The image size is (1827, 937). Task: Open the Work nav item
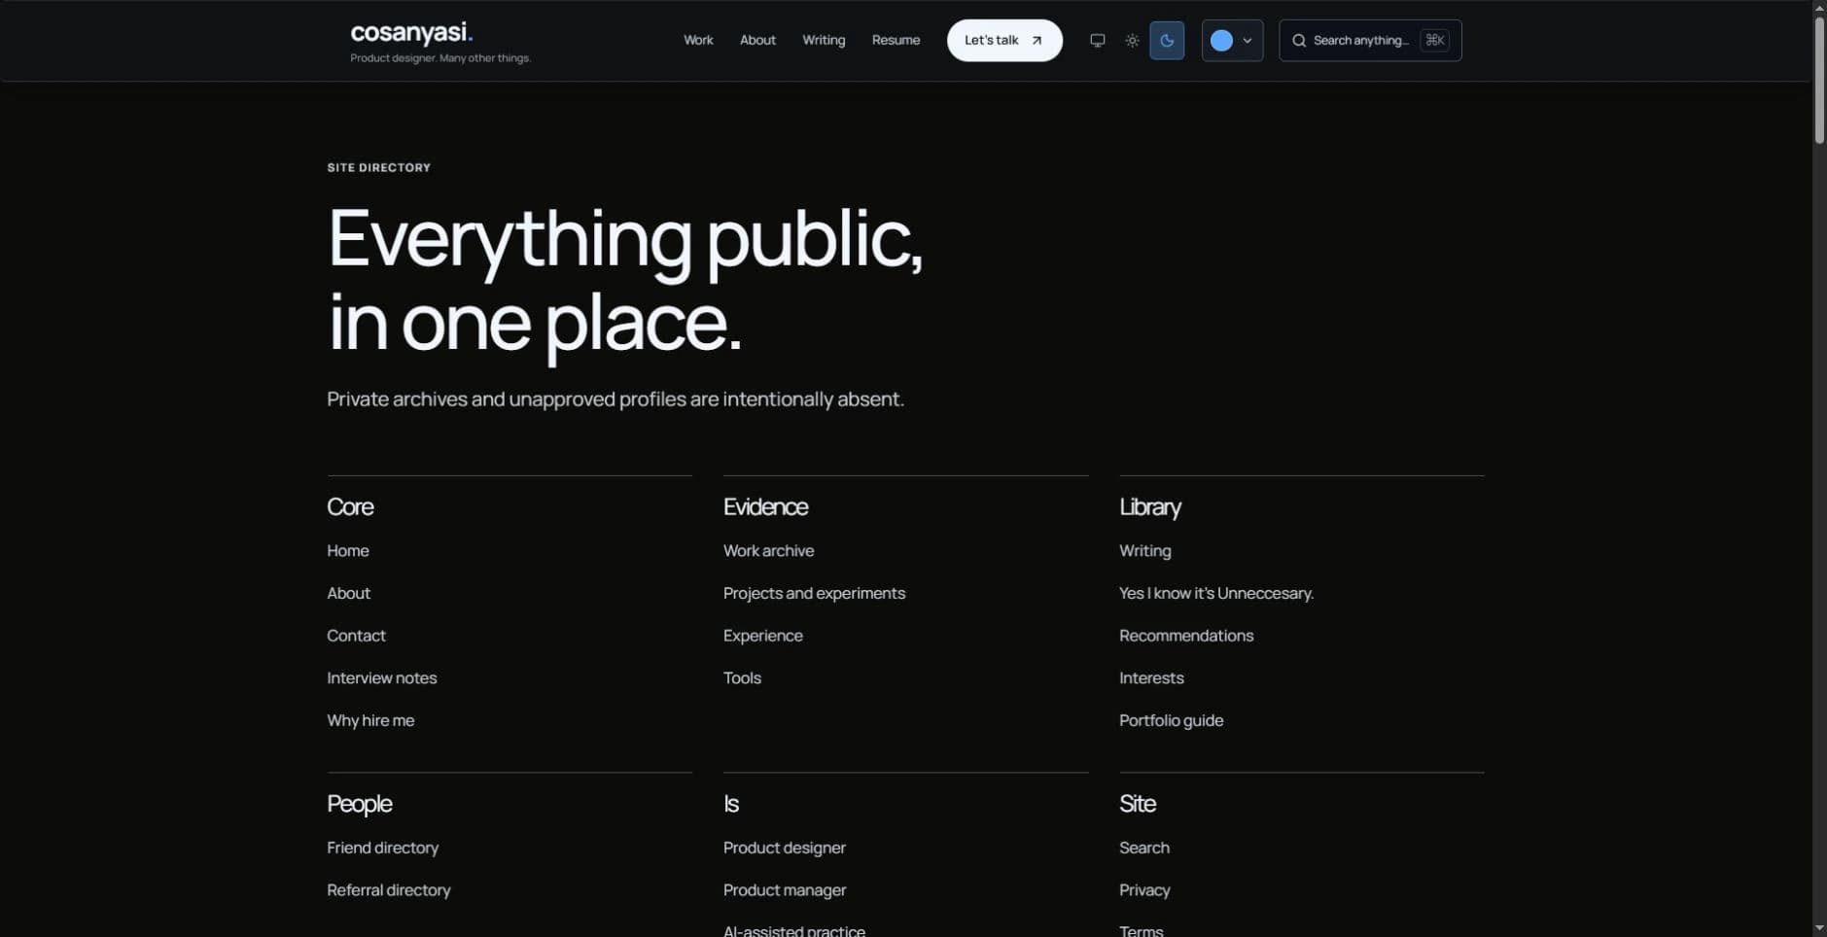(x=698, y=41)
